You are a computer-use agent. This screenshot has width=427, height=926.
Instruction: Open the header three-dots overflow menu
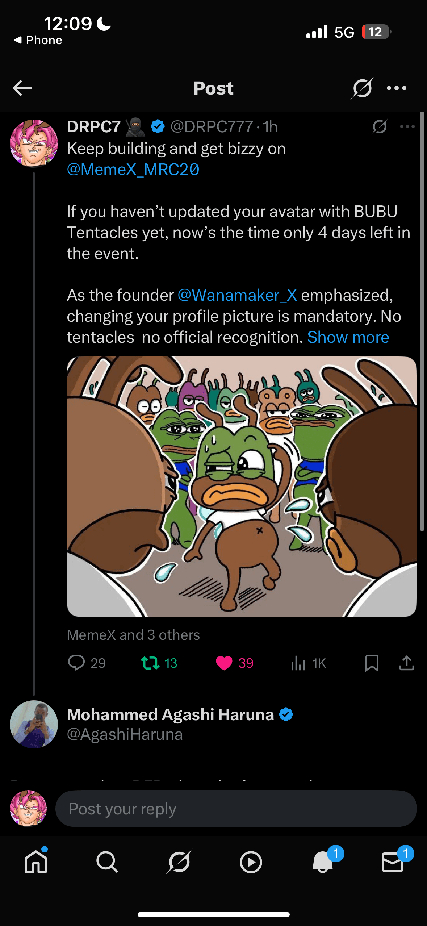click(x=396, y=88)
